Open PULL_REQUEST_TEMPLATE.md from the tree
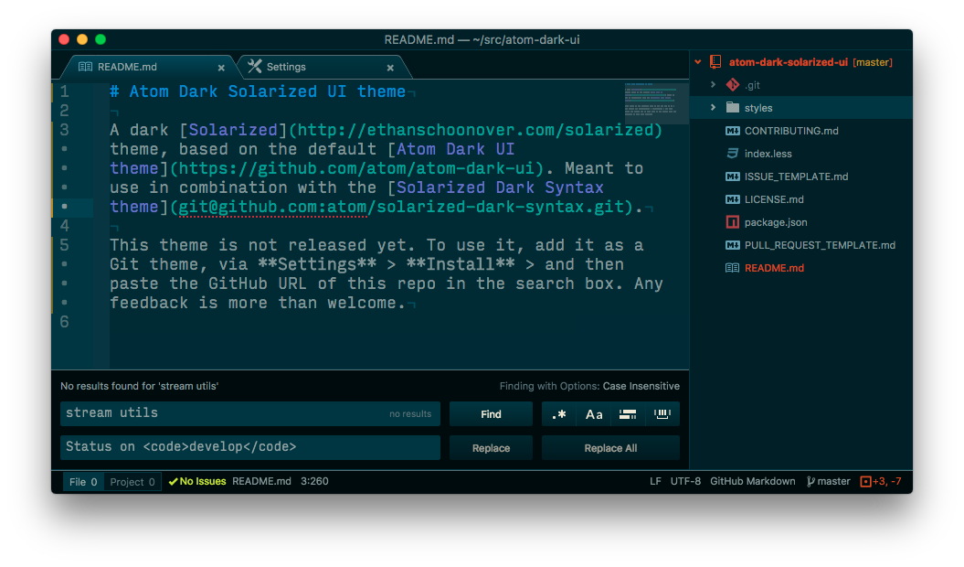Viewport: 964px width, 567px height. 820,245
